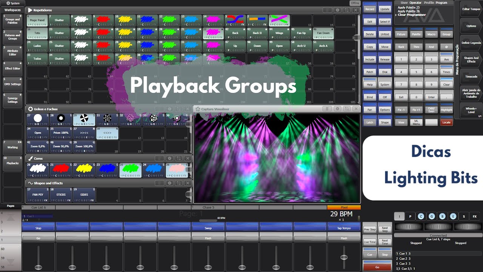Image resolution: width=483 pixels, height=272 pixels.
Task: Open Shapes and Effects window context menu icon
Action: coord(160,183)
